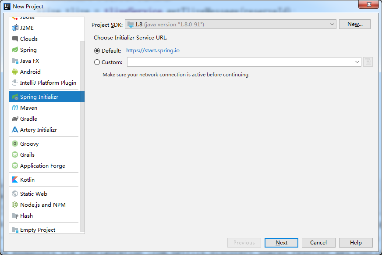
Task: Click the Clouds project type icon
Action: click(15, 39)
